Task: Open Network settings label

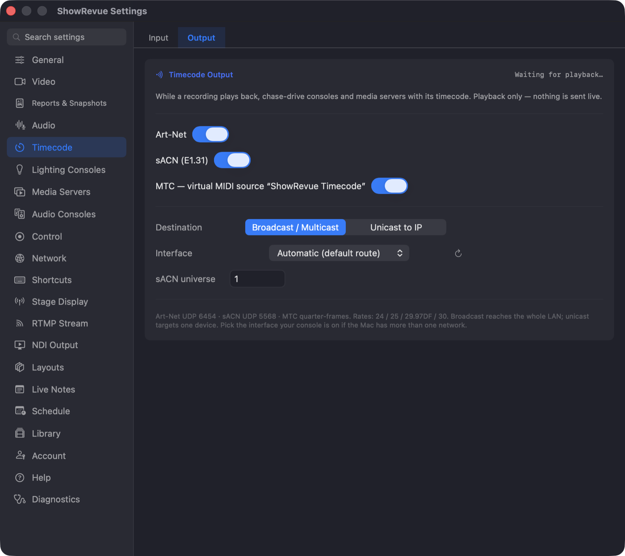Action: point(49,258)
